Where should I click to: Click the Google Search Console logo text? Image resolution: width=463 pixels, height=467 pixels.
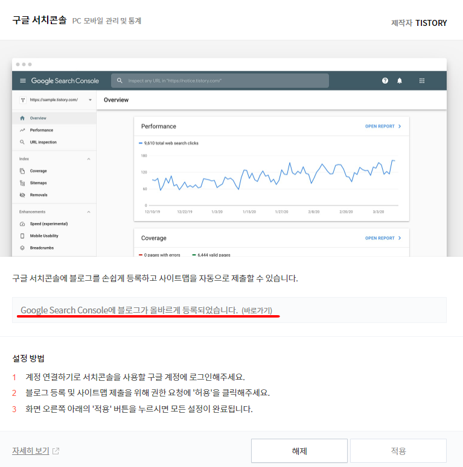click(x=65, y=81)
